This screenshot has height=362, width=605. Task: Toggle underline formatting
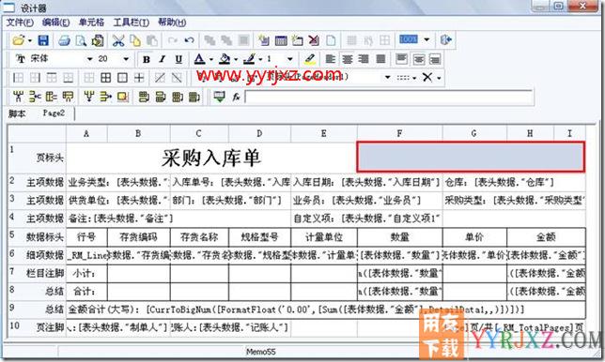coord(178,59)
